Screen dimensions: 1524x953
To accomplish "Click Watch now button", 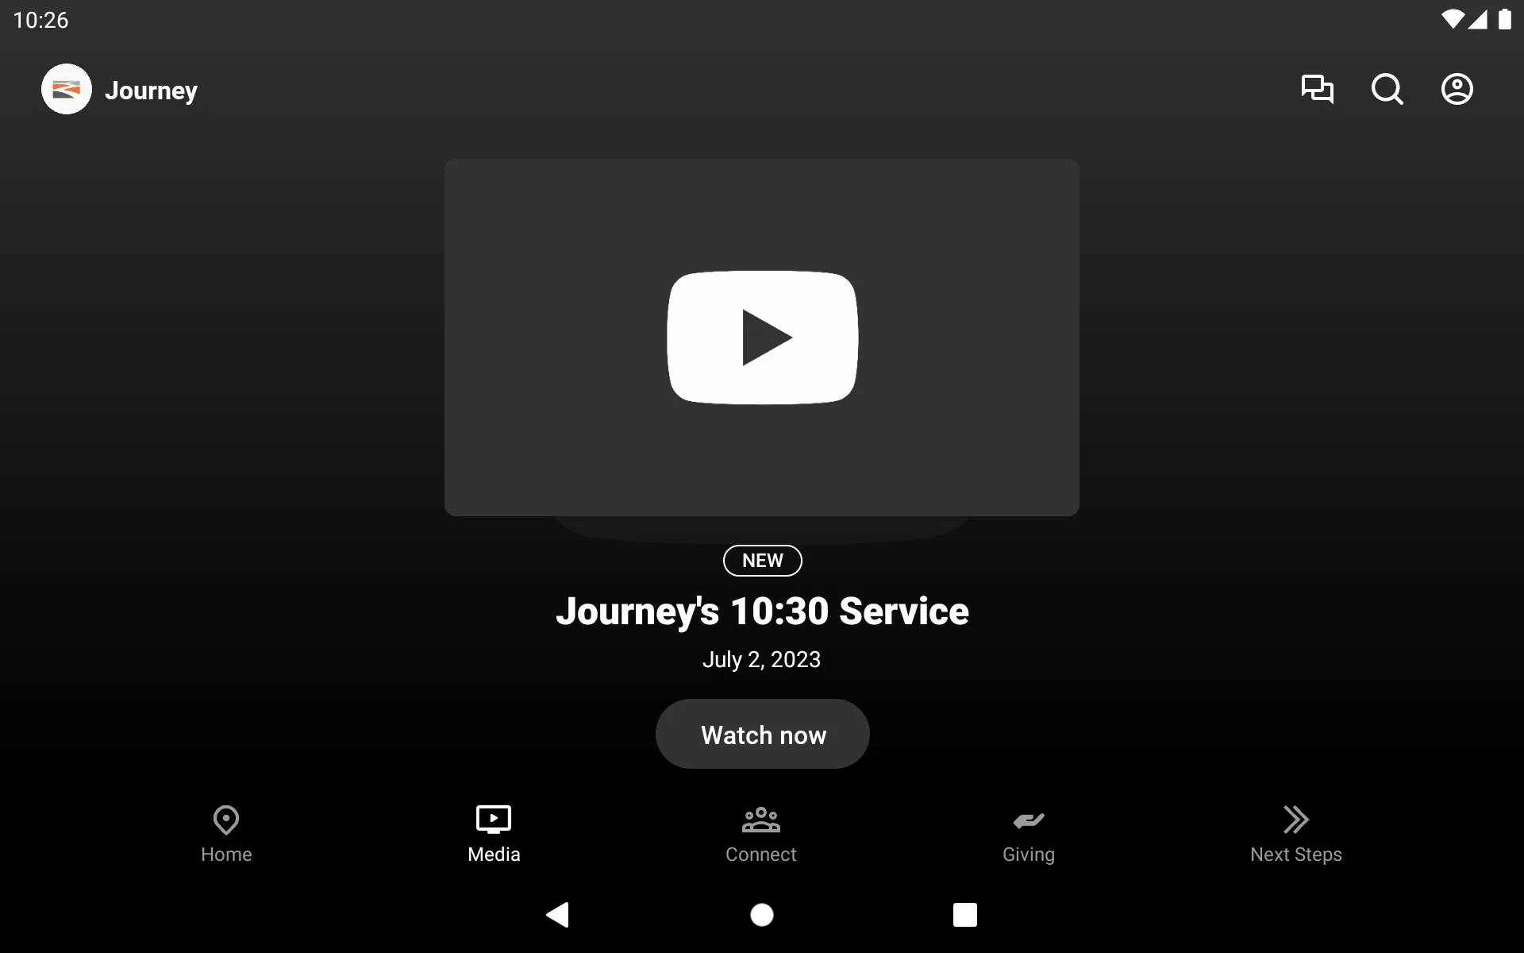I will pos(761,734).
